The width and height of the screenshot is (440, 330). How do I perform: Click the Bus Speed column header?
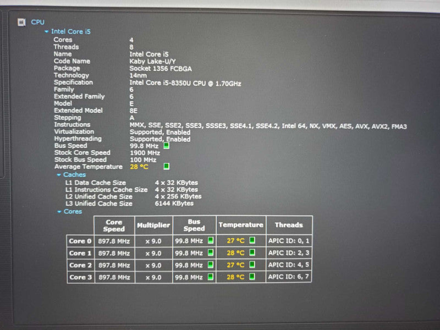click(194, 226)
